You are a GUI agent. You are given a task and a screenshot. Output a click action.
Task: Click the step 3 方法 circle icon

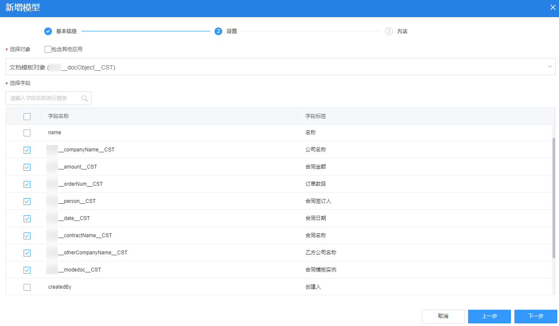click(389, 31)
